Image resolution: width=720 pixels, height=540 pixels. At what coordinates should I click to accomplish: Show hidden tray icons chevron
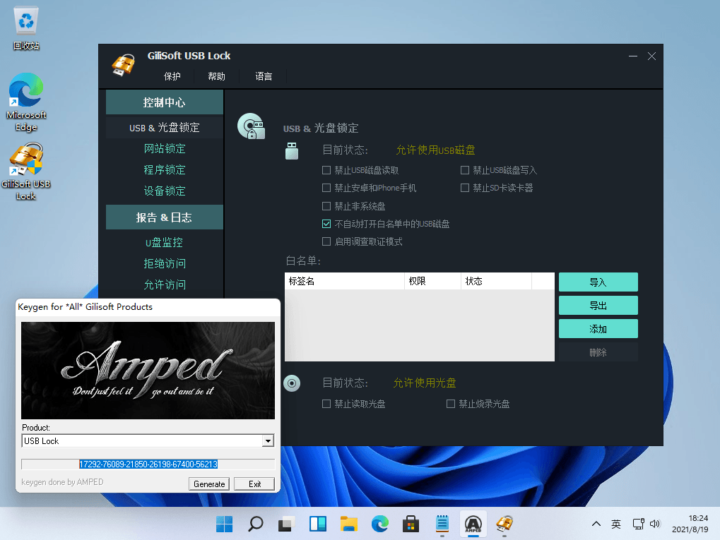596,524
